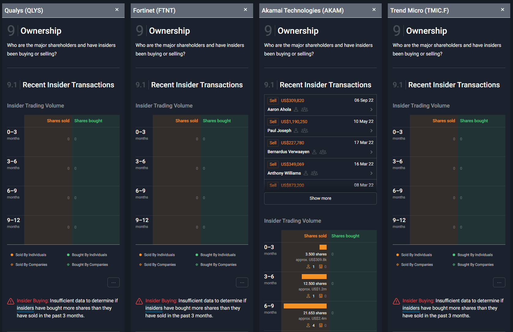Close the Akamai Technologies (AKAM) panel
The height and width of the screenshot is (332, 513).
pos(374,10)
